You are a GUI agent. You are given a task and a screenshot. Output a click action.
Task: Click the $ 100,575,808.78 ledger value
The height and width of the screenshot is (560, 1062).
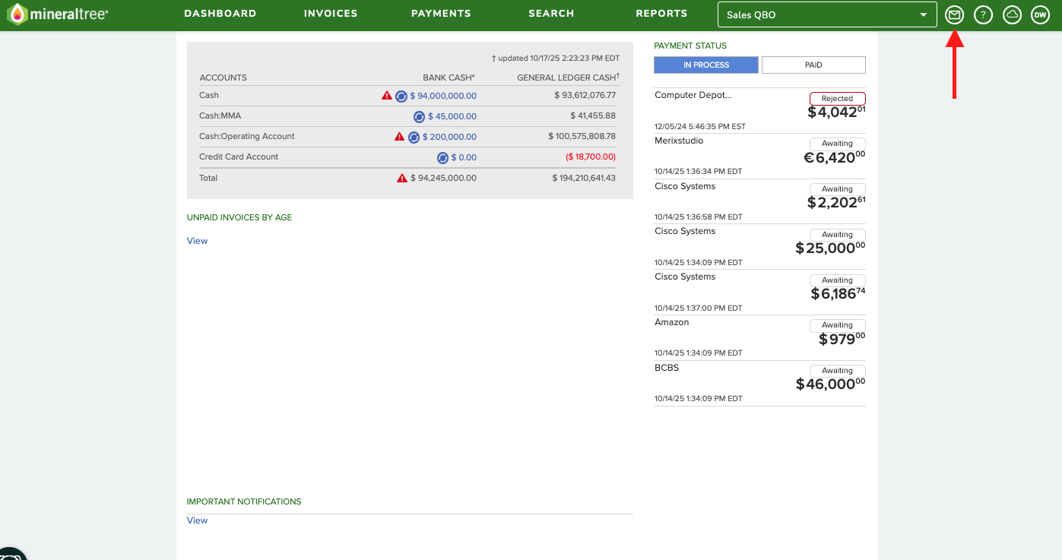click(582, 136)
